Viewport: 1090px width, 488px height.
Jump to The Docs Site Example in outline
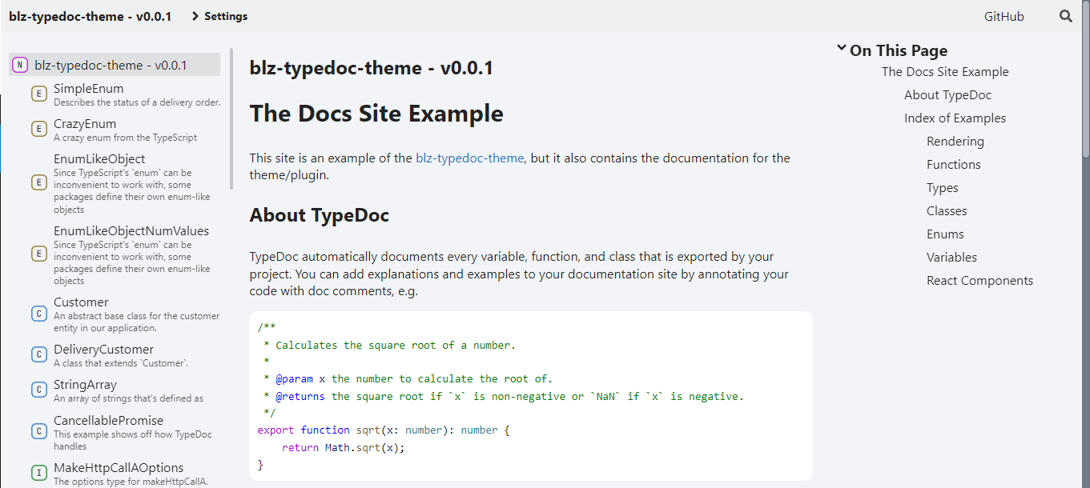945,71
